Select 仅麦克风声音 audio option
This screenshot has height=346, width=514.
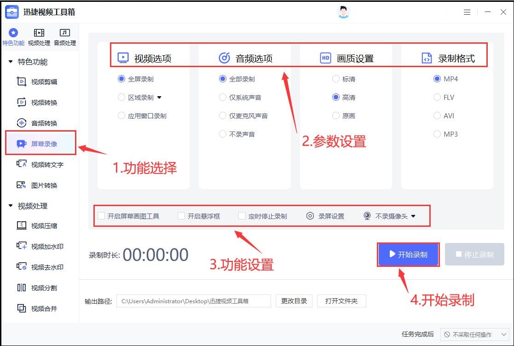[x=243, y=115]
